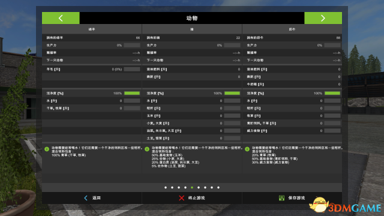
Task: Select the green active page indicator dot
Action: [x=192, y=188]
